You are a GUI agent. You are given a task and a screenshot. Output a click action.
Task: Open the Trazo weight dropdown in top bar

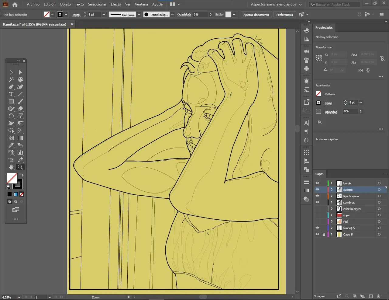click(x=104, y=15)
